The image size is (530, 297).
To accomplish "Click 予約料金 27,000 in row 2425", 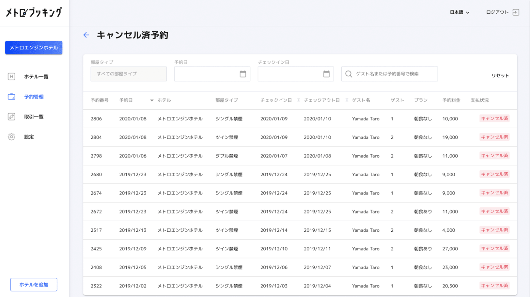I will [450, 249].
